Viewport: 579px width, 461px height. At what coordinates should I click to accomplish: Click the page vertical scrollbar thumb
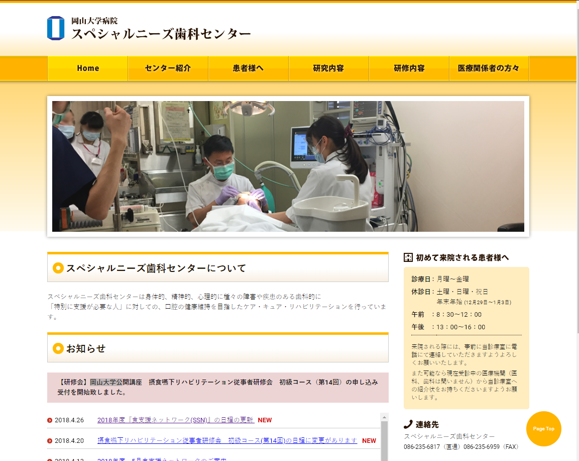pyautogui.click(x=577, y=170)
